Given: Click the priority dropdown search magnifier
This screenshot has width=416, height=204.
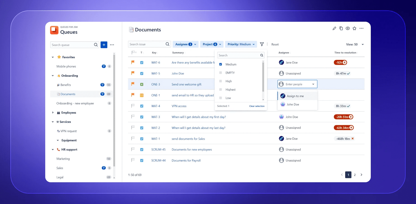Looking at the screenshot, I should point(262,55).
